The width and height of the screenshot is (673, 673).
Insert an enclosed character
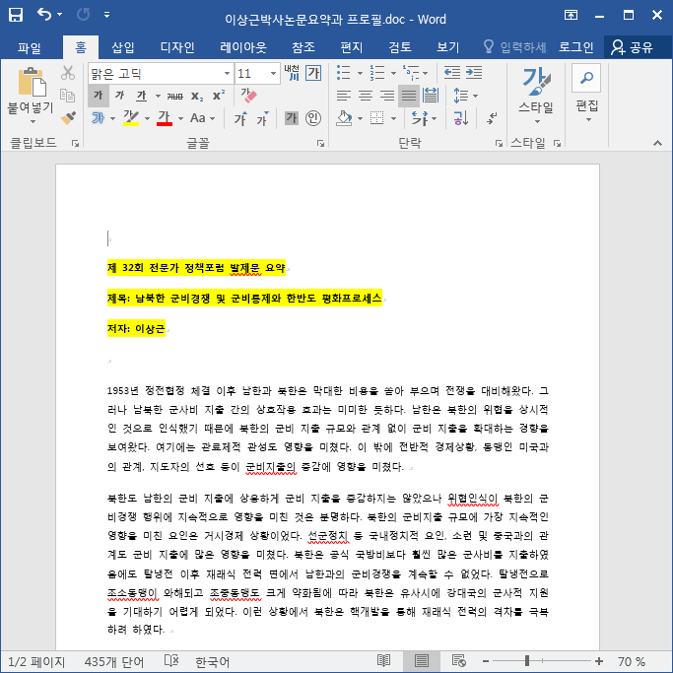(x=313, y=117)
